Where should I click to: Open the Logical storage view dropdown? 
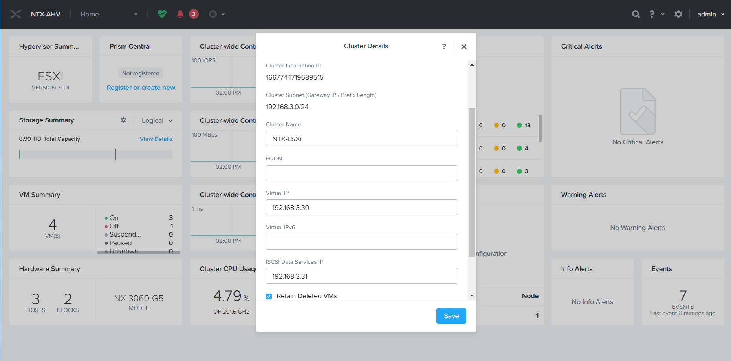157,120
